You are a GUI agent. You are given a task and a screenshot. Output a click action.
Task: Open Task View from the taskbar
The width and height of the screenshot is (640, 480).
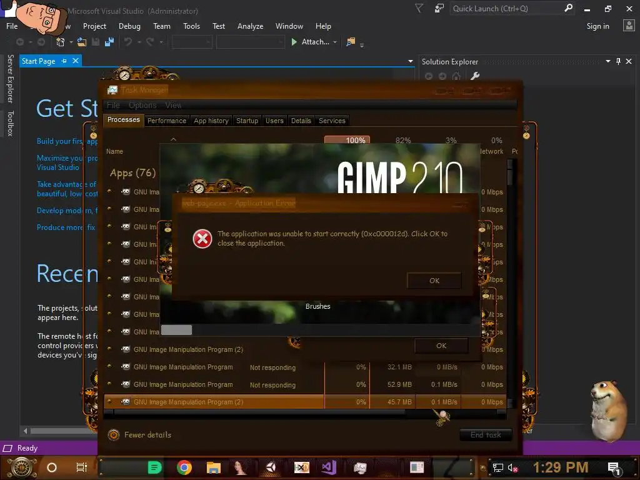(x=82, y=467)
